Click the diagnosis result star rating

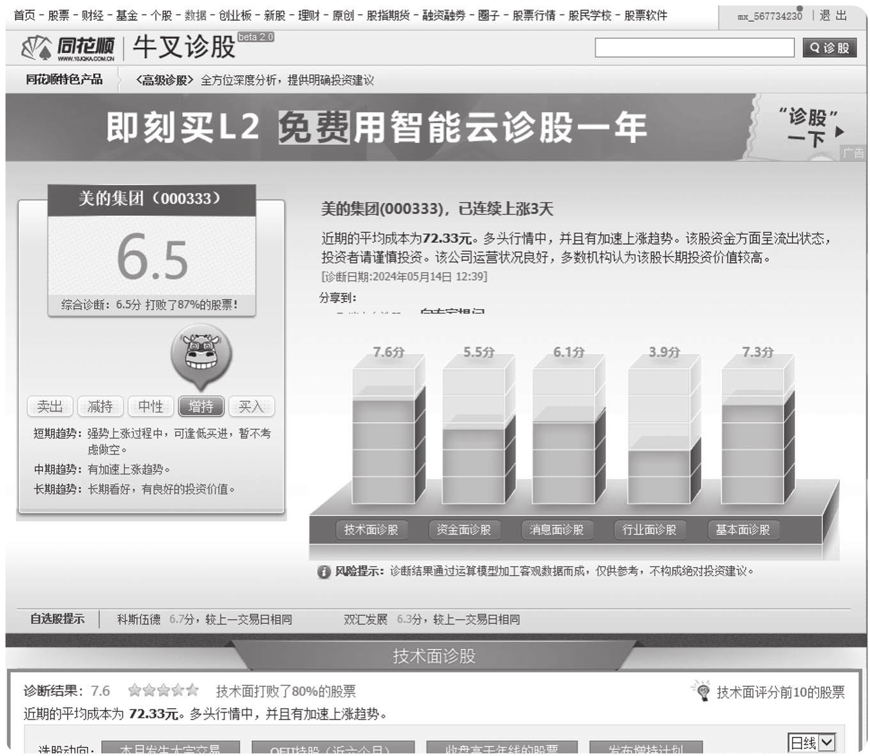click(x=163, y=690)
